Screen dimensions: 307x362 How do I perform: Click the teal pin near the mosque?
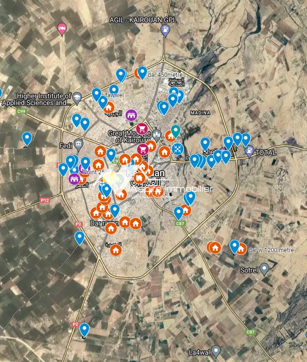click(176, 131)
